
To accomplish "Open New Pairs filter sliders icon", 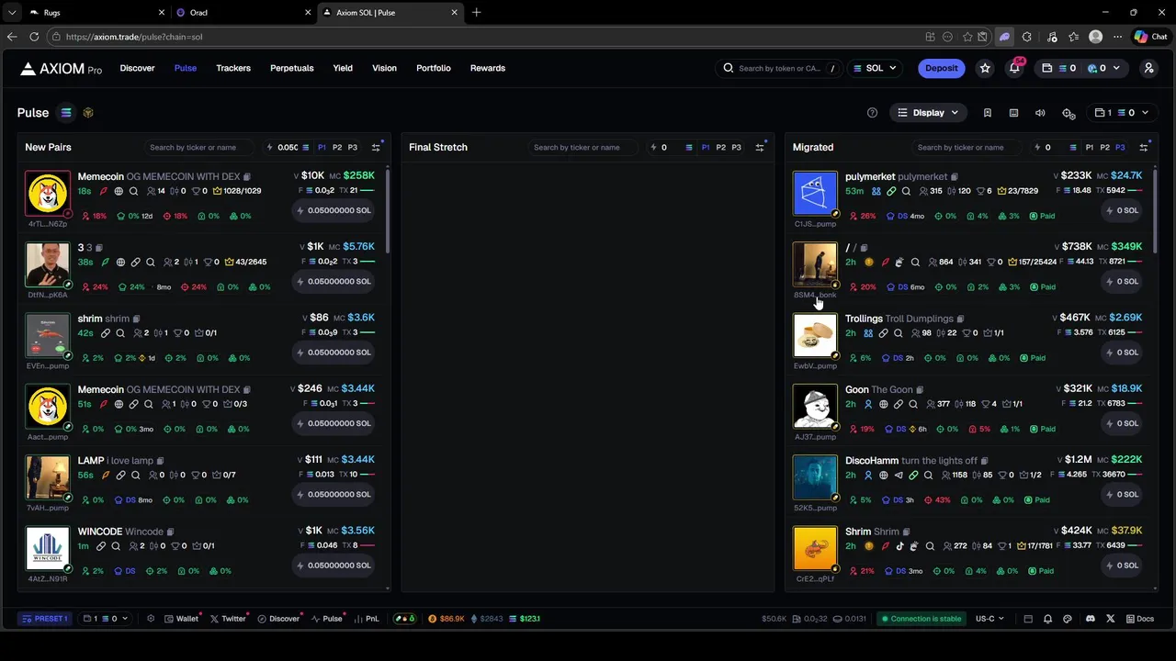I will (x=376, y=147).
